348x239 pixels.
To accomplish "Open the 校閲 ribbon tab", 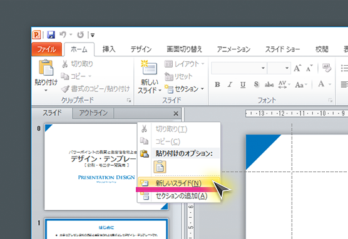I will [322, 49].
